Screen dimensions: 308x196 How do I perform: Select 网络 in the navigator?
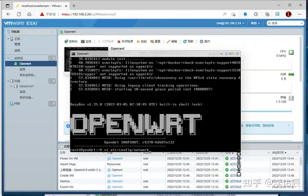click(x=17, y=103)
